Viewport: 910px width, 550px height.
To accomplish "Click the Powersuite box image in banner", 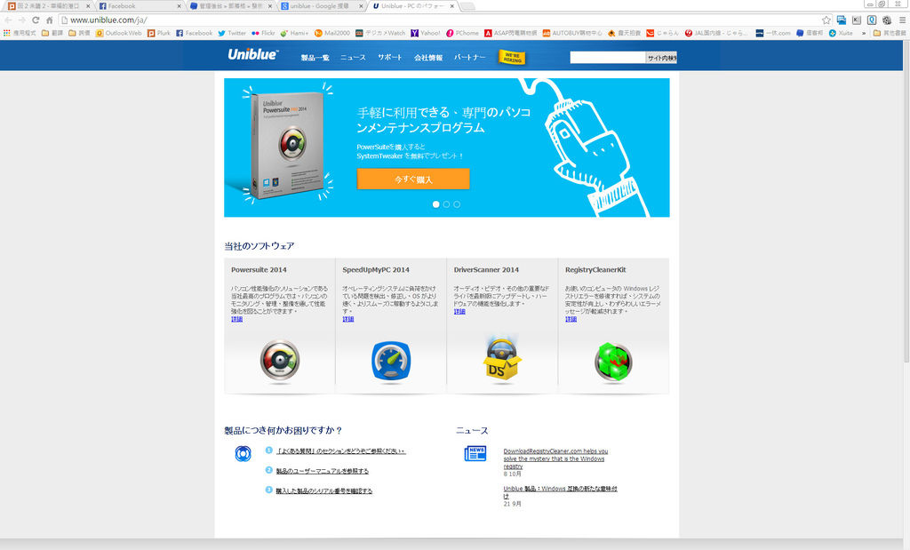I will (x=287, y=145).
